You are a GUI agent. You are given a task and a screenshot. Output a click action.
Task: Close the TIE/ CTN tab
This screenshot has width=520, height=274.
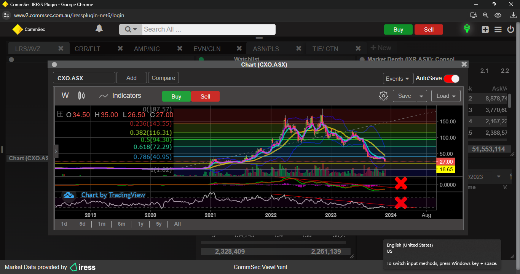[x=358, y=48]
